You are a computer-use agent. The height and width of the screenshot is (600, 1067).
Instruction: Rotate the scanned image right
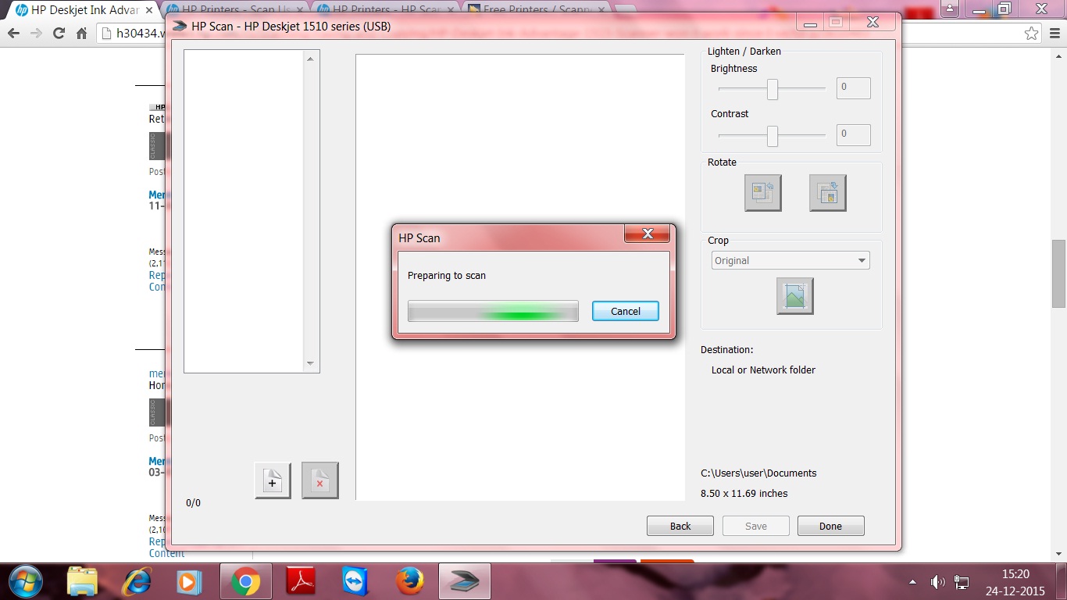pyautogui.click(x=828, y=192)
